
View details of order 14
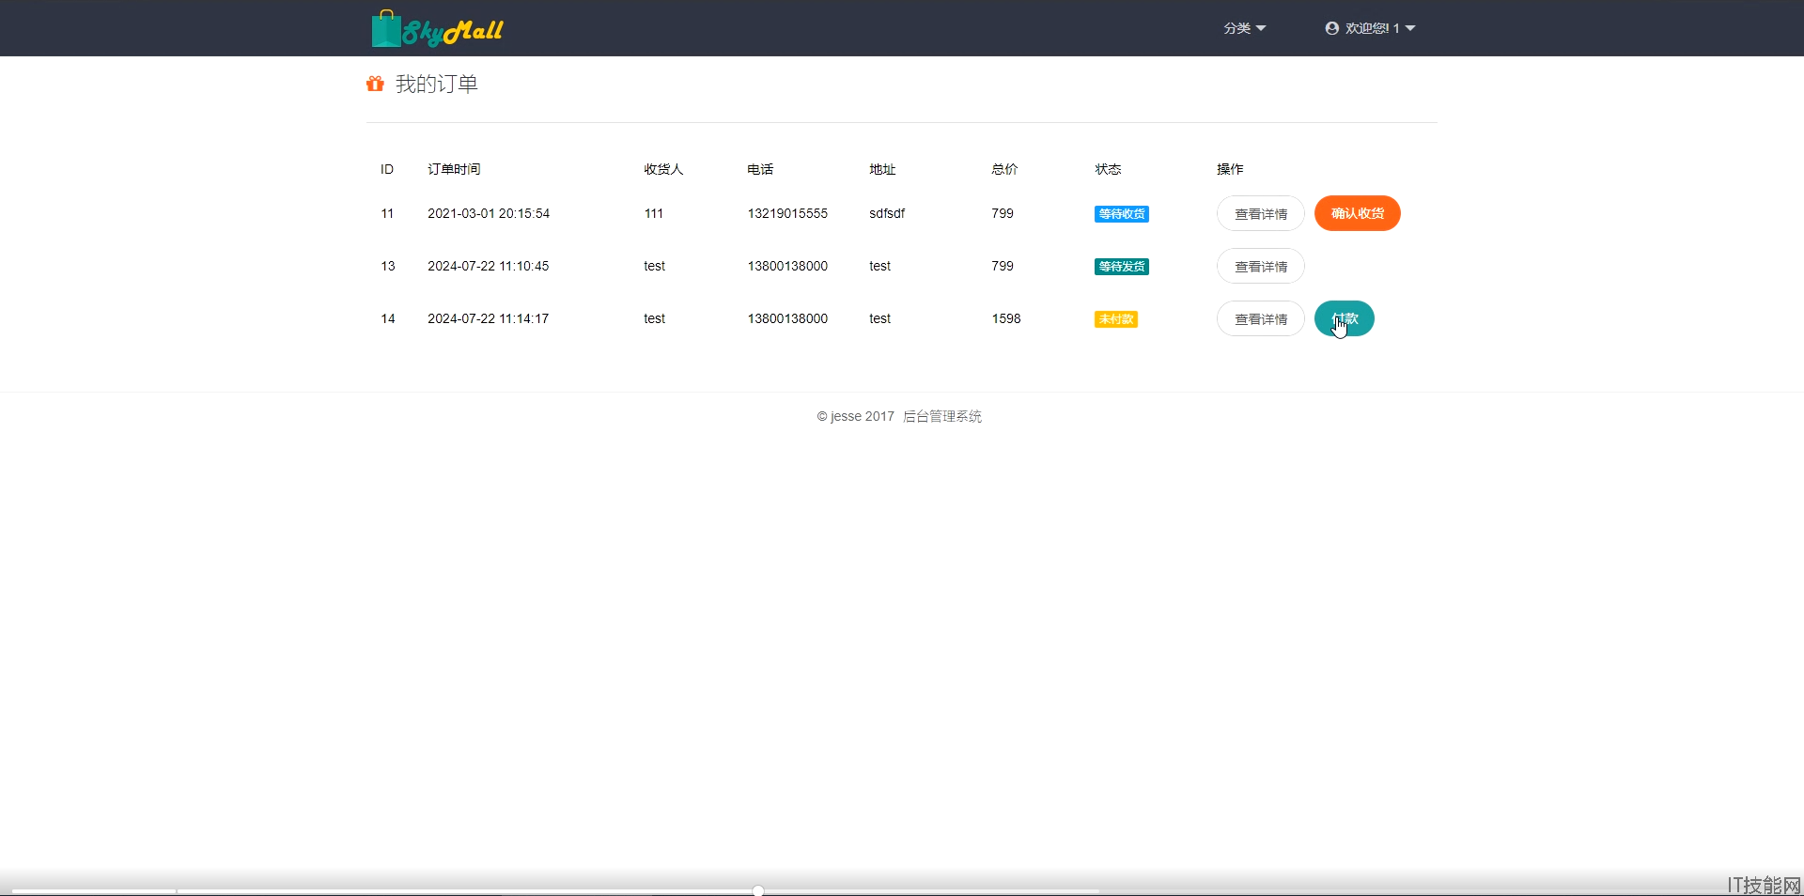click(x=1260, y=318)
